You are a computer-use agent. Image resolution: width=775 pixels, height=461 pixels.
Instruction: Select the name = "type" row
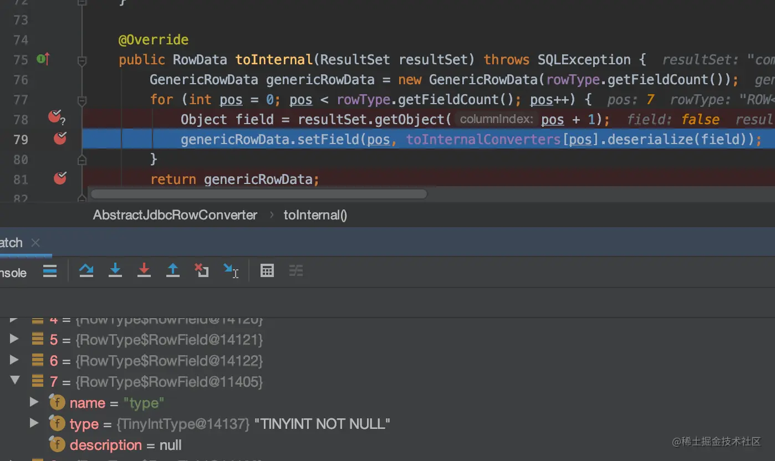coord(117,403)
